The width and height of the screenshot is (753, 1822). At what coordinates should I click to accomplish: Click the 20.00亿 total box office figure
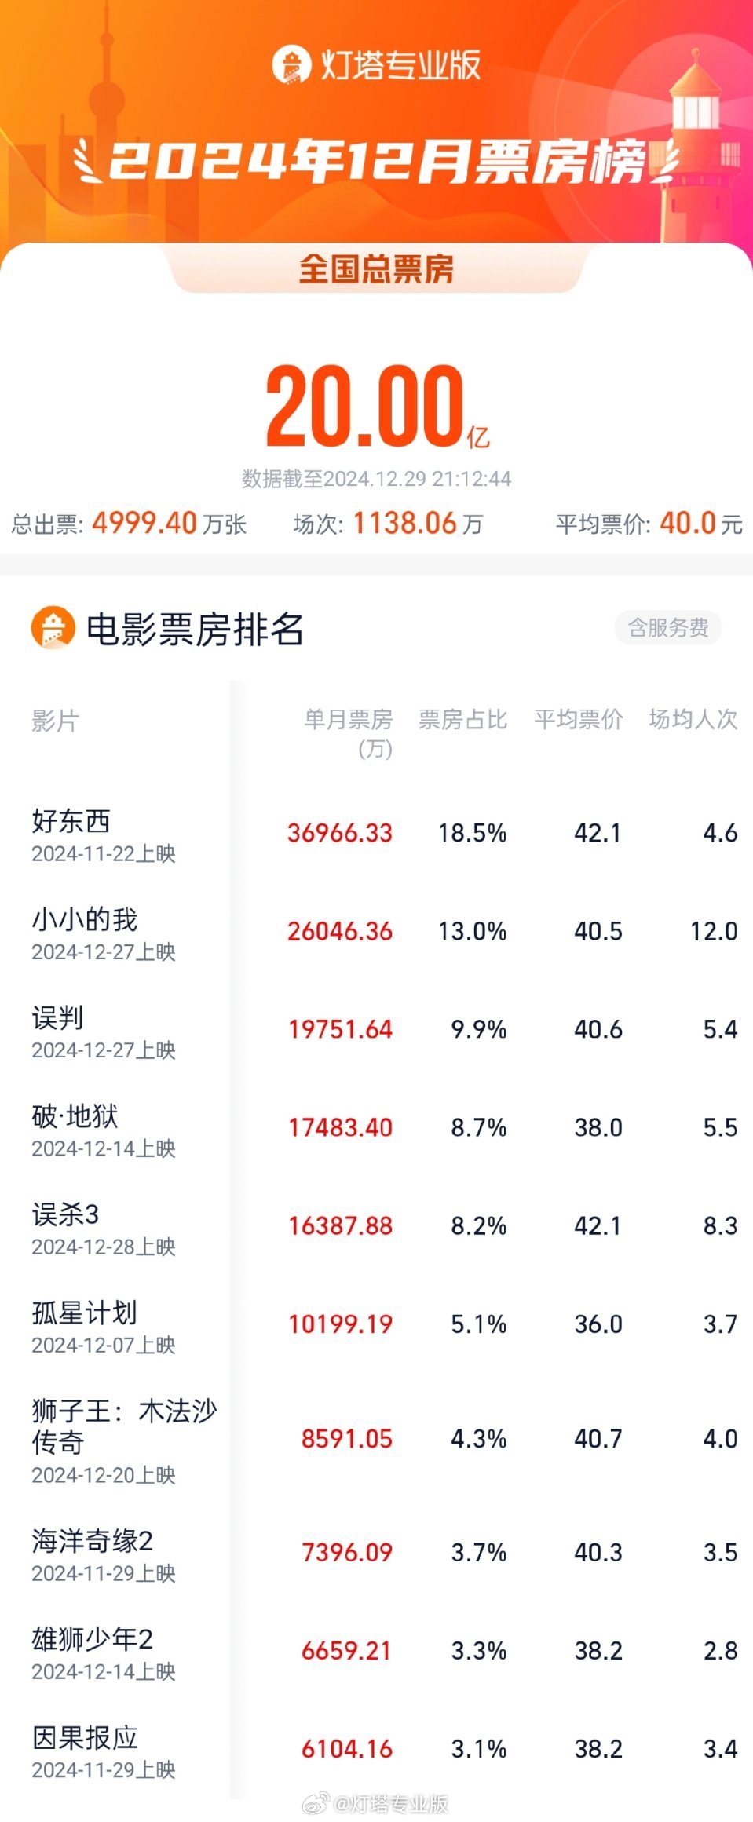click(367, 407)
